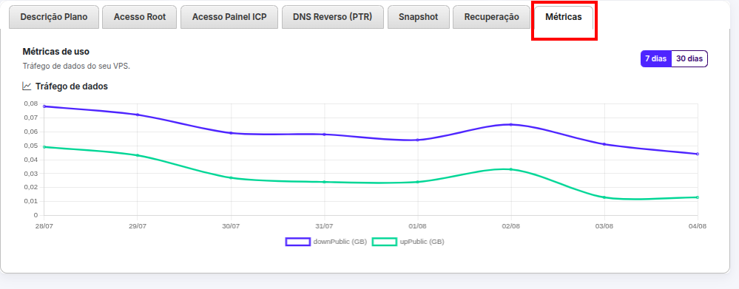Go to the Snapshot tab
This screenshot has height=289, width=739.
coord(419,18)
